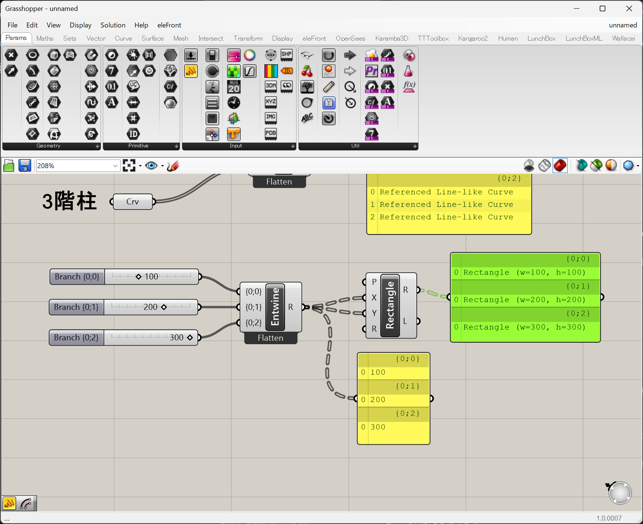Screen dimensions: 643x524
Task: Click the Sketch markup tool icon
Action: (173, 166)
